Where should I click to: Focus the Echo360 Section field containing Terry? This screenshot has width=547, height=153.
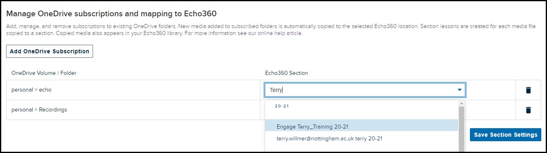coord(365,90)
